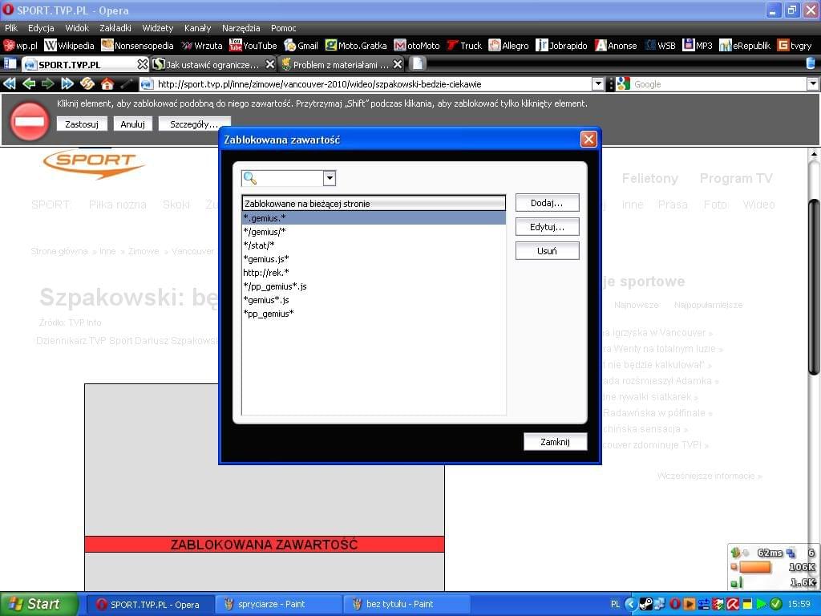Click the rewind navigation button
Image resolution: width=821 pixels, height=616 pixels.
tap(10, 83)
